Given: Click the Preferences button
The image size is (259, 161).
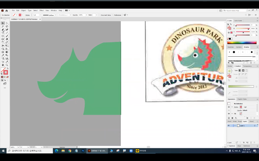Looking at the screenshot, I should 117,15.
